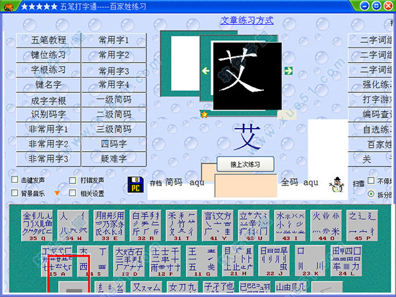Click the green right arrow beside the card

pyautogui.click(x=288, y=71)
